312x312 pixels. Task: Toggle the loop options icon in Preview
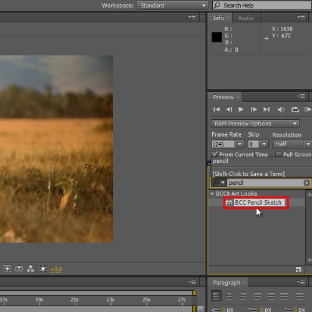pos(295,109)
